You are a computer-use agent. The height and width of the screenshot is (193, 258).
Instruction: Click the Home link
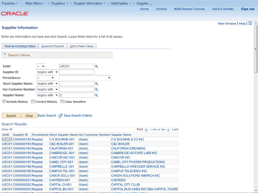click(144, 9)
